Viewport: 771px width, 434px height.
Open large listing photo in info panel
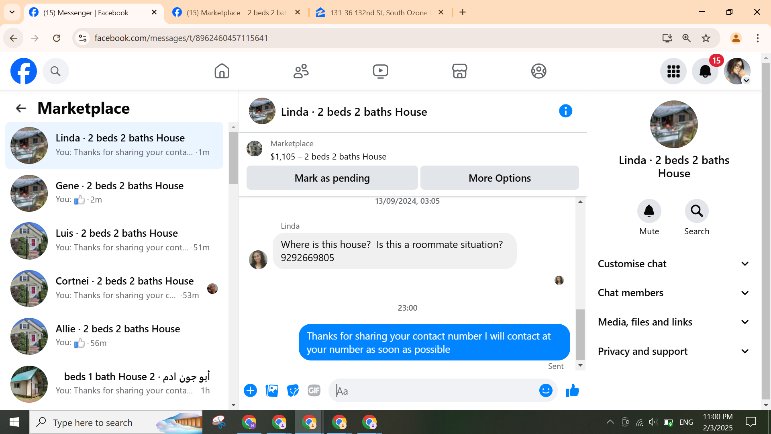(674, 124)
